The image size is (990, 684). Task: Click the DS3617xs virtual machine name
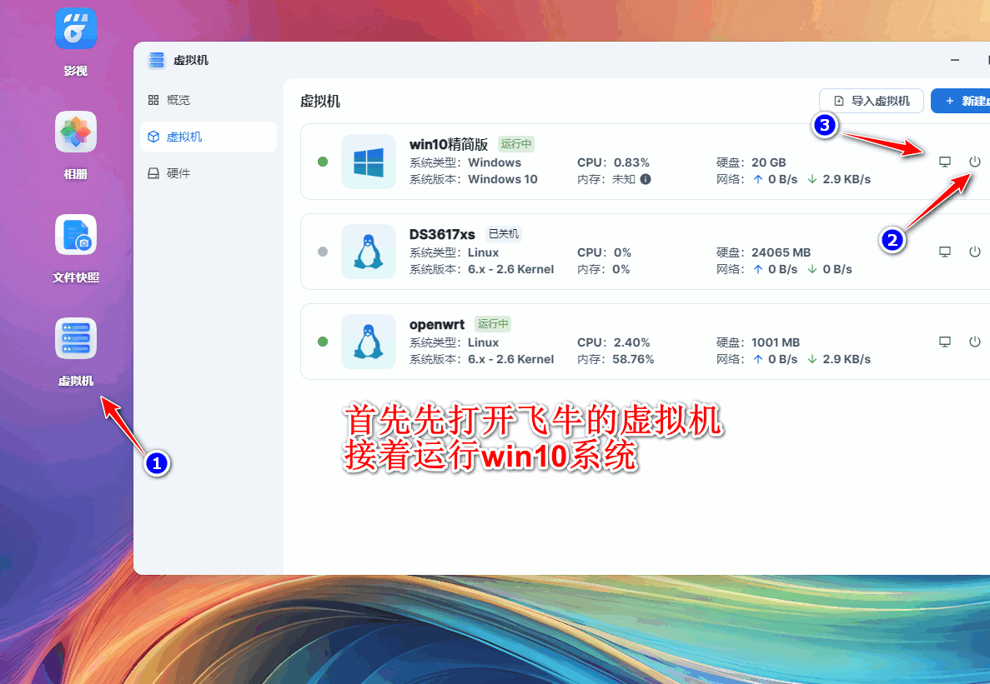[x=442, y=234]
